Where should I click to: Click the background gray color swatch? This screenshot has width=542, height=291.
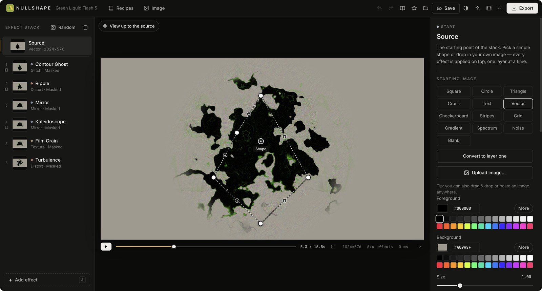(442, 247)
